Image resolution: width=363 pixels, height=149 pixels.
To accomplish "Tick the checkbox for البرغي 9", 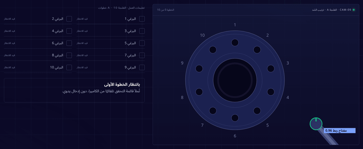I will [142, 67].
